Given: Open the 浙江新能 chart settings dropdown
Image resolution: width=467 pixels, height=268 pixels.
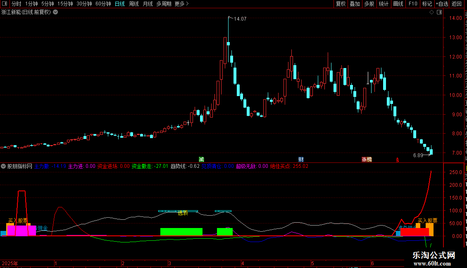Looking at the screenshot, I should tap(55, 12).
